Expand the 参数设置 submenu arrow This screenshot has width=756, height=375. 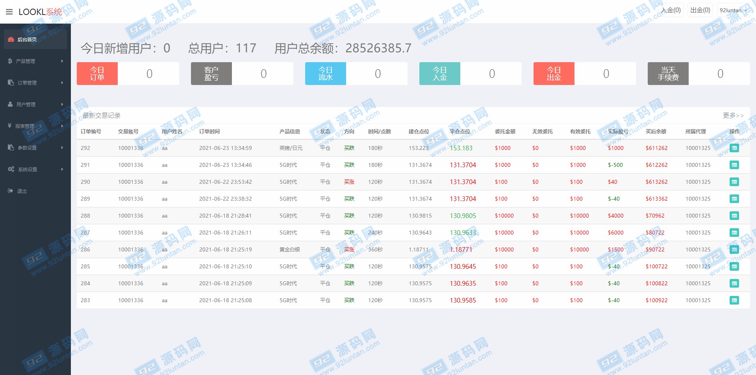[62, 148]
